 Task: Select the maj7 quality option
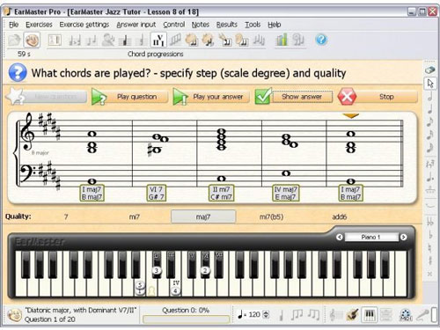click(x=203, y=216)
